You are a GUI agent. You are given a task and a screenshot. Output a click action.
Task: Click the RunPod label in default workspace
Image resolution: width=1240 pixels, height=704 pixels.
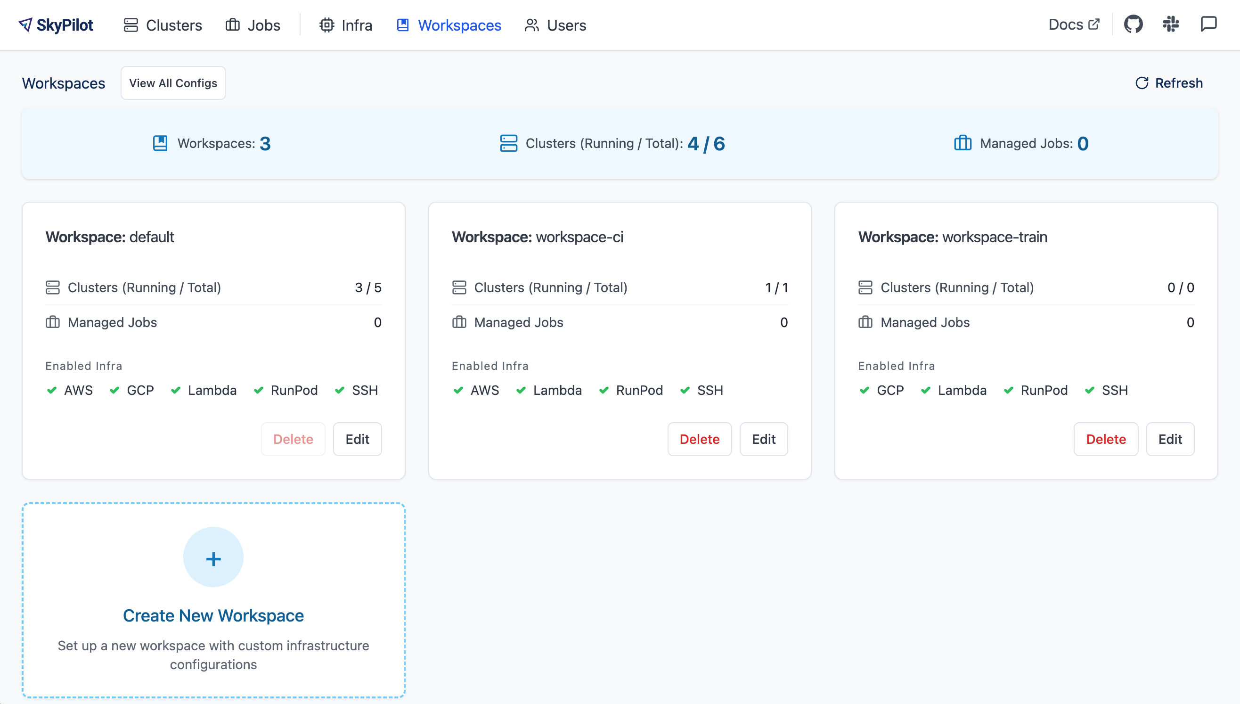[294, 390]
